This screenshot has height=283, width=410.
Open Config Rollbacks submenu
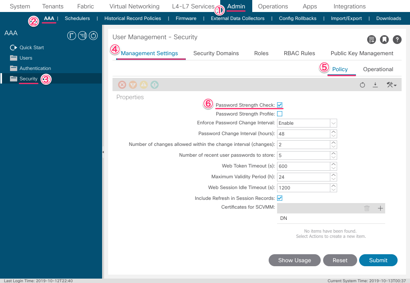pyautogui.click(x=297, y=18)
